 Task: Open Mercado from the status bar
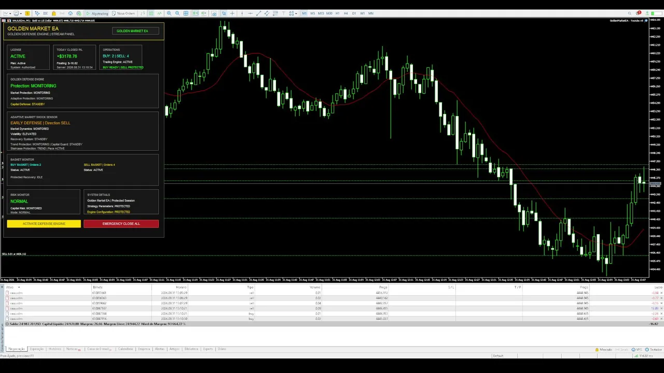tap(603, 350)
